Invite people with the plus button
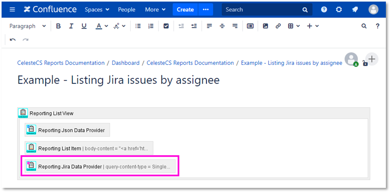The image size is (391, 193). (372, 59)
